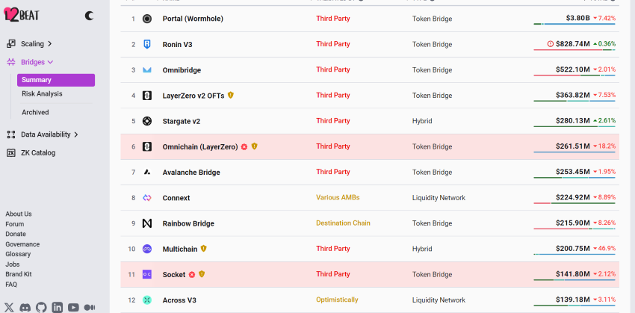This screenshot has height=313, width=635.
Task: Click the Ronin V3 value breakdown bar
Action: click(574, 50)
